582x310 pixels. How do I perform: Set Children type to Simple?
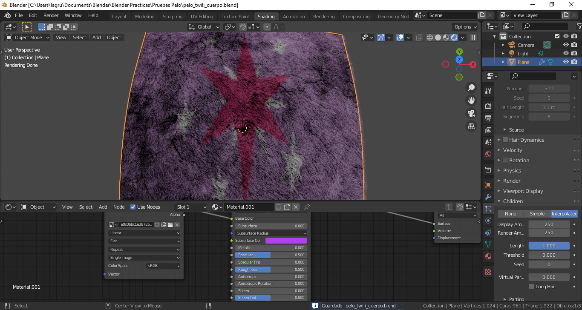pos(537,214)
